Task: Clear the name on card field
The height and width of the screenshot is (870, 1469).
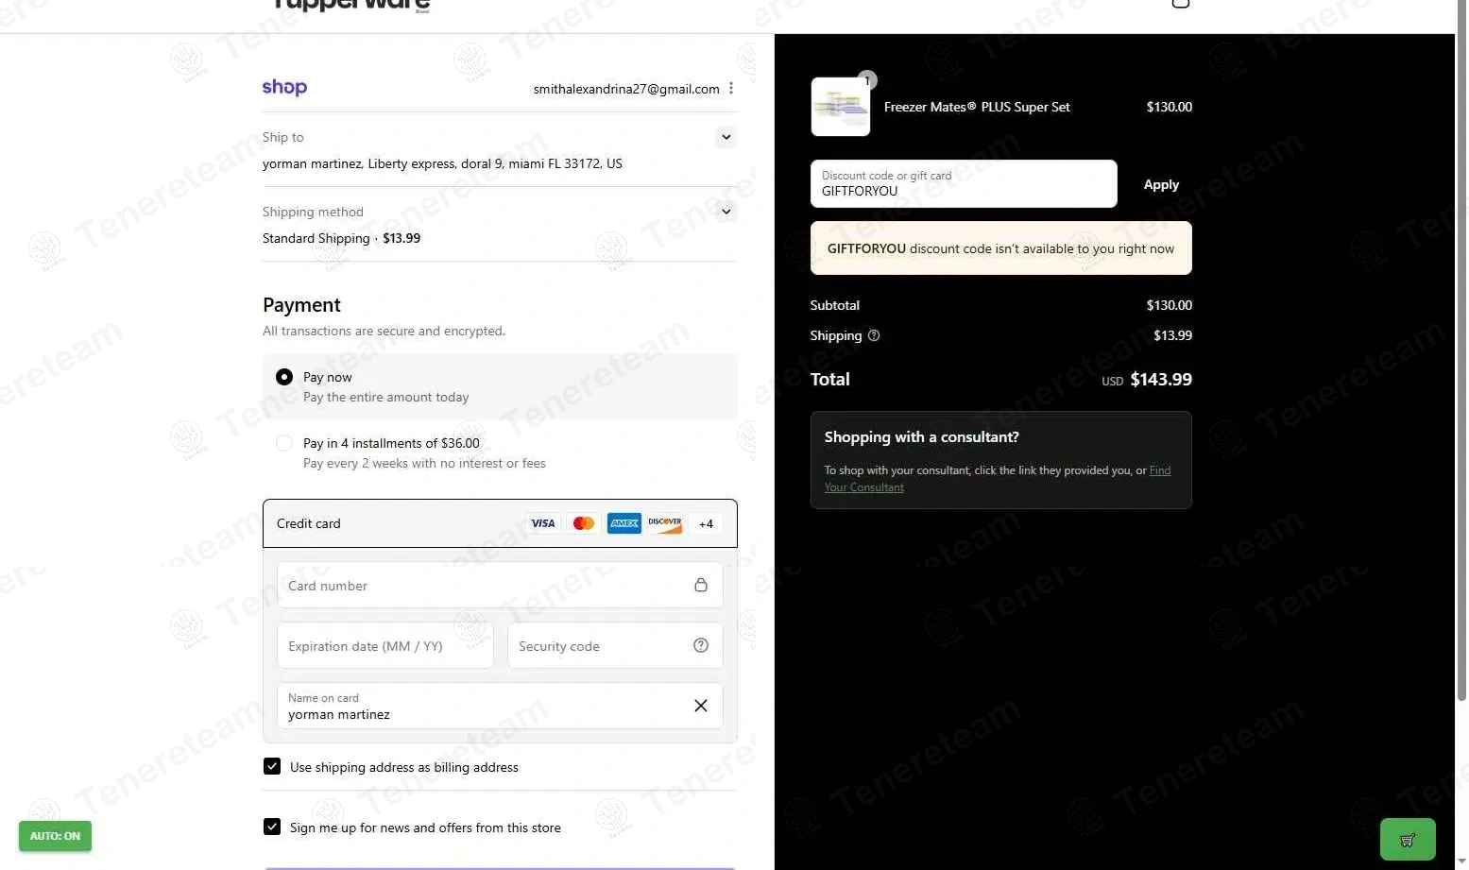Action: pyautogui.click(x=701, y=706)
